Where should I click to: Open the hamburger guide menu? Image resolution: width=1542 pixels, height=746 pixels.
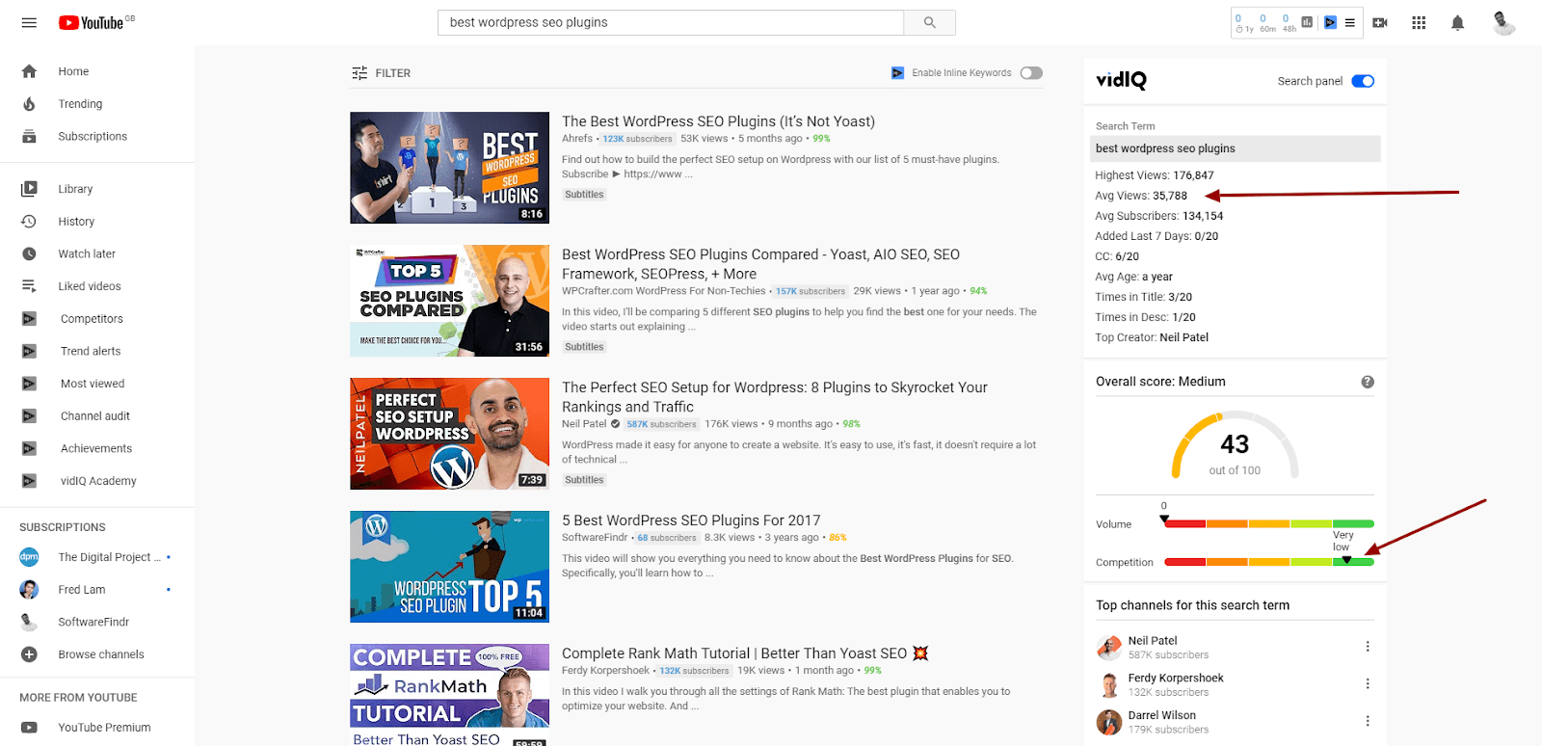tap(29, 22)
